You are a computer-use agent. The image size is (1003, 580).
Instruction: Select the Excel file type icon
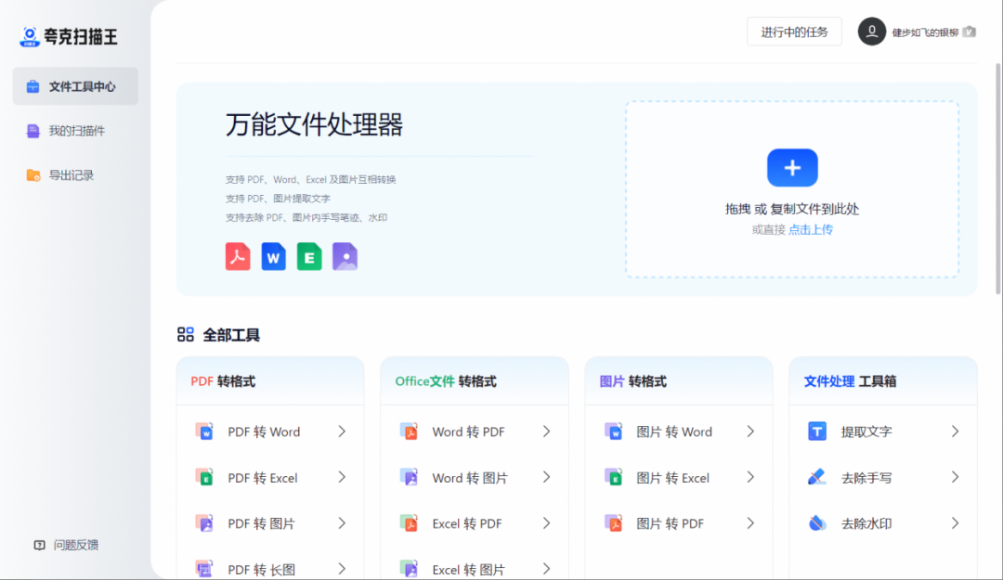[x=309, y=256]
